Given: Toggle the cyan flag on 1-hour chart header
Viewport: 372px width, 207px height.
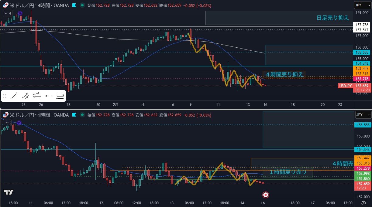Looking at the screenshot, I should 74,115.
